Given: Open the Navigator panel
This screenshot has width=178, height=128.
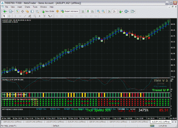Looking at the screenshot, I should tap(27, 11).
